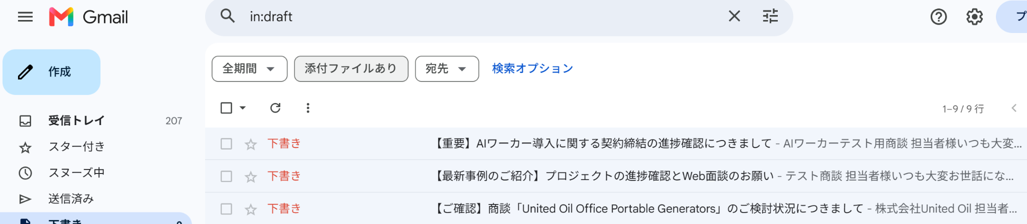Tick checkbox for United Oil draft
This screenshot has height=224, width=1027.
(226, 209)
